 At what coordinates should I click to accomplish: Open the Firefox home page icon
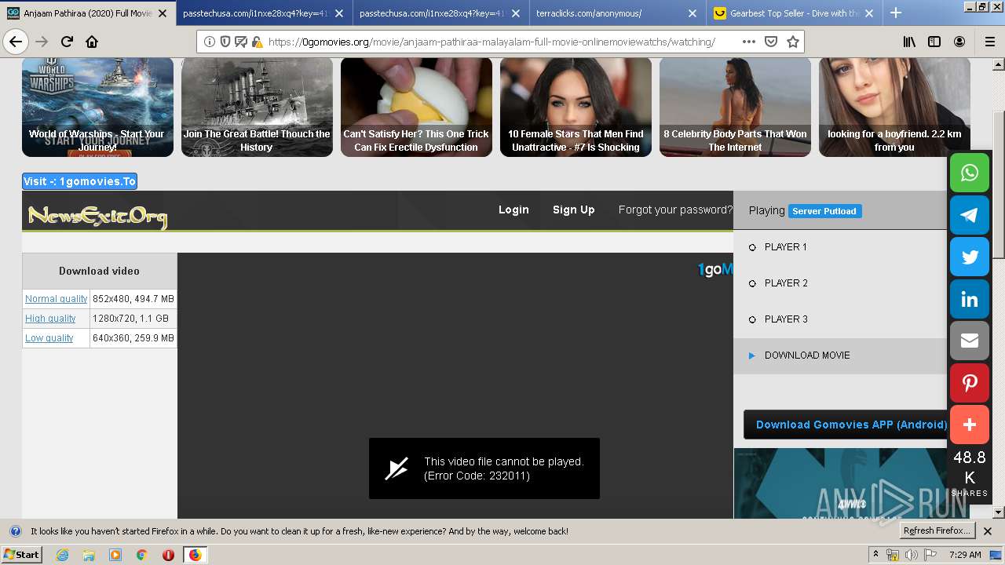pyautogui.click(x=92, y=42)
